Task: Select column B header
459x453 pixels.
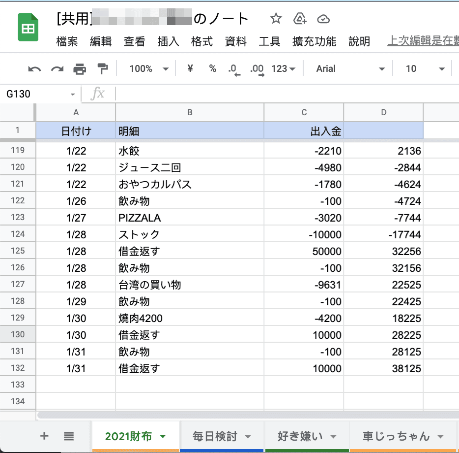Action: tap(190, 112)
